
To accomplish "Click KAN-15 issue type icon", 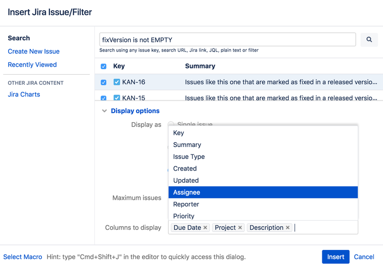I will [117, 98].
